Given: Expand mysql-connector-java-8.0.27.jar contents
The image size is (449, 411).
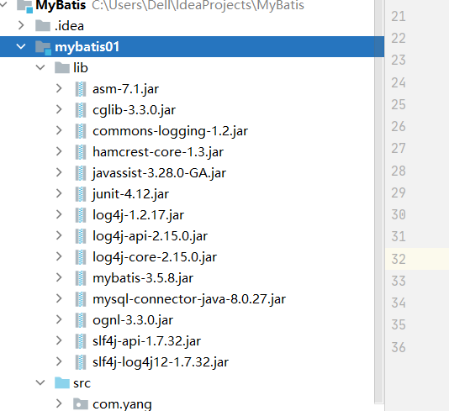Looking at the screenshot, I should pyautogui.click(x=59, y=298).
